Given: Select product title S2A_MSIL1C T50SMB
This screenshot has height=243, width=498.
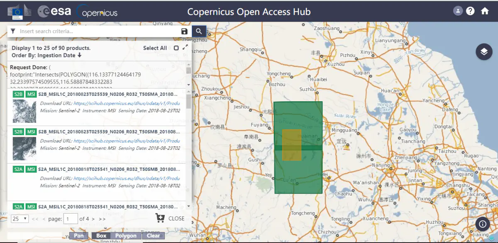Looking at the screenshot, I should (x=109, y=169).
